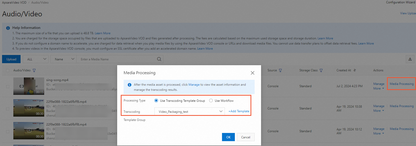
Task: Click the Source column filter icon
Action: pos(280,70)
